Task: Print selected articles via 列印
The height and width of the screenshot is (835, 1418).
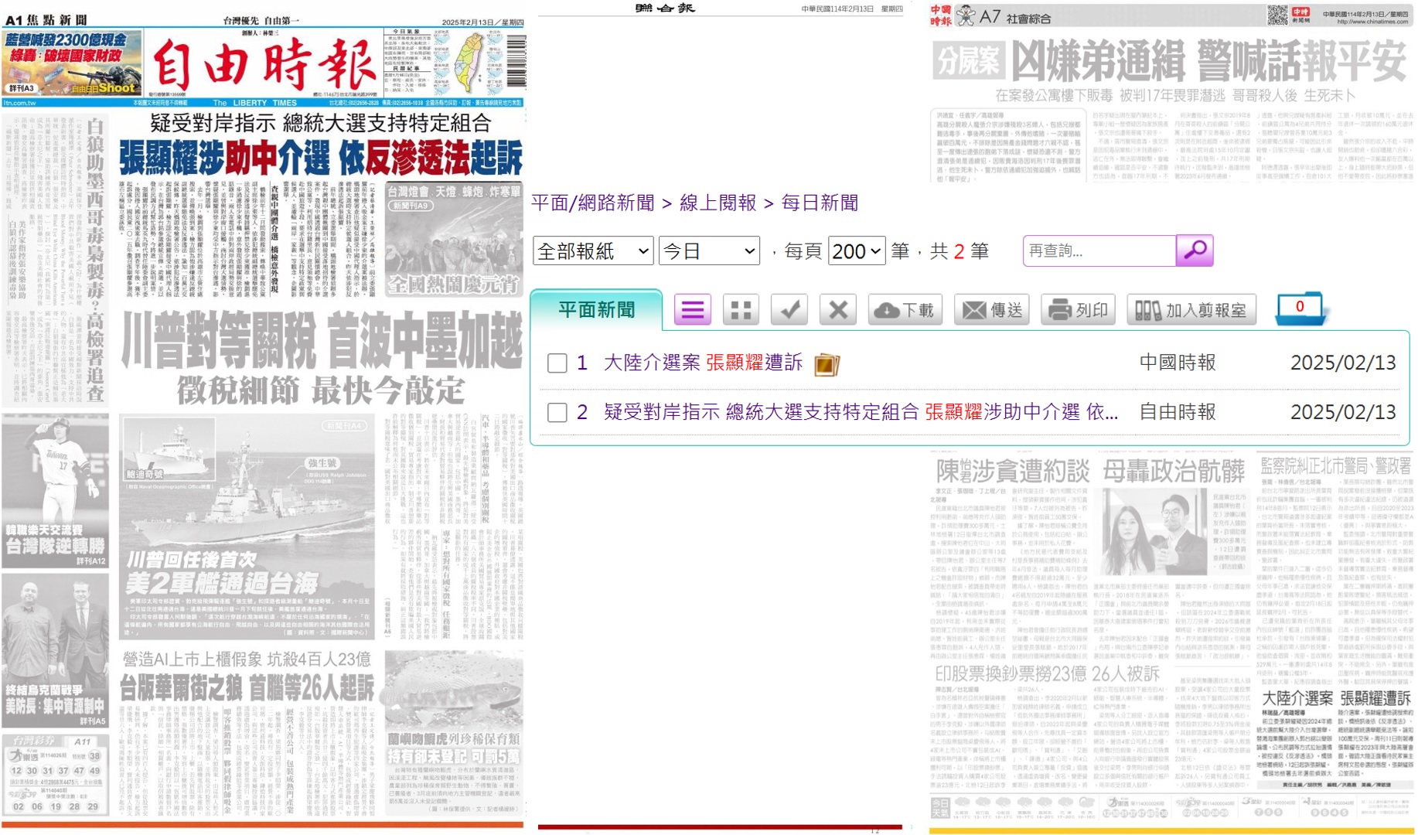Action: coord(1078,310)
